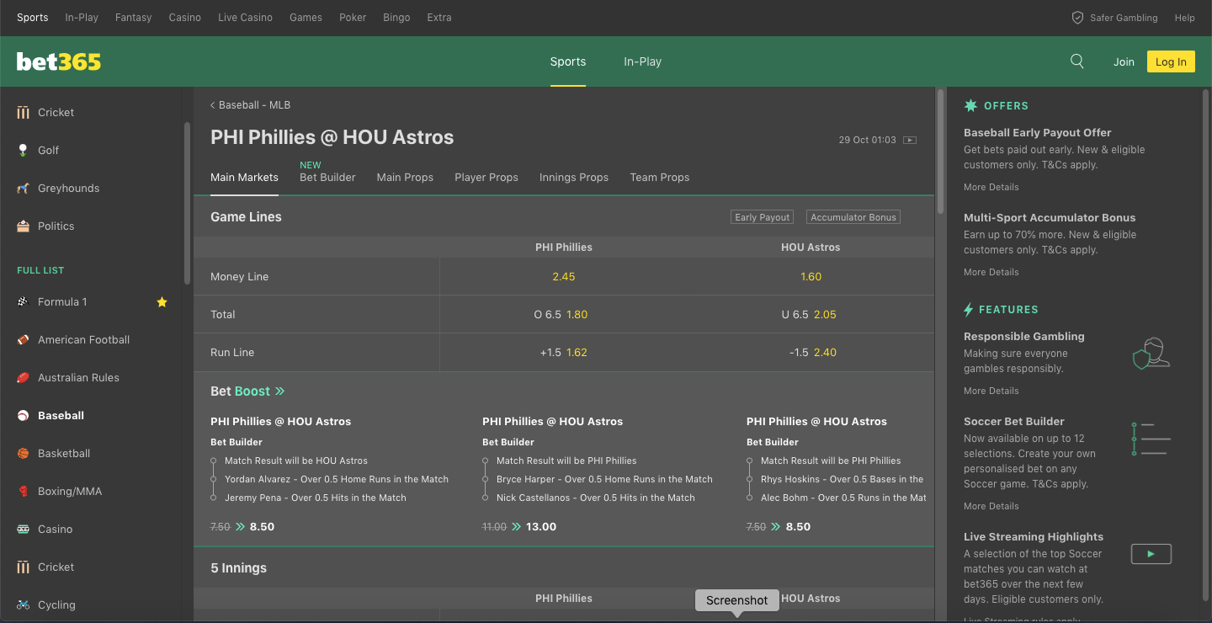The width and height of the screenshot is (1212, 623).
Task: Open More Details for Baseball Early Payout
Action: 991,187
